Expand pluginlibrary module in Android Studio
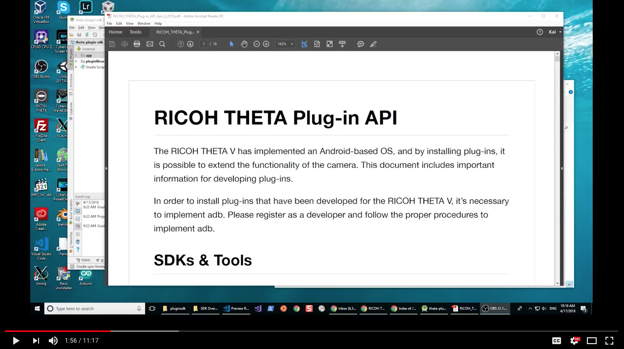 pyautogui.click(x=76, y=61)
